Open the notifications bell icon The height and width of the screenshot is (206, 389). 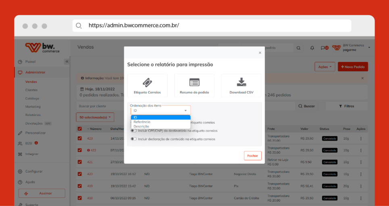click(x=312, y=48)
